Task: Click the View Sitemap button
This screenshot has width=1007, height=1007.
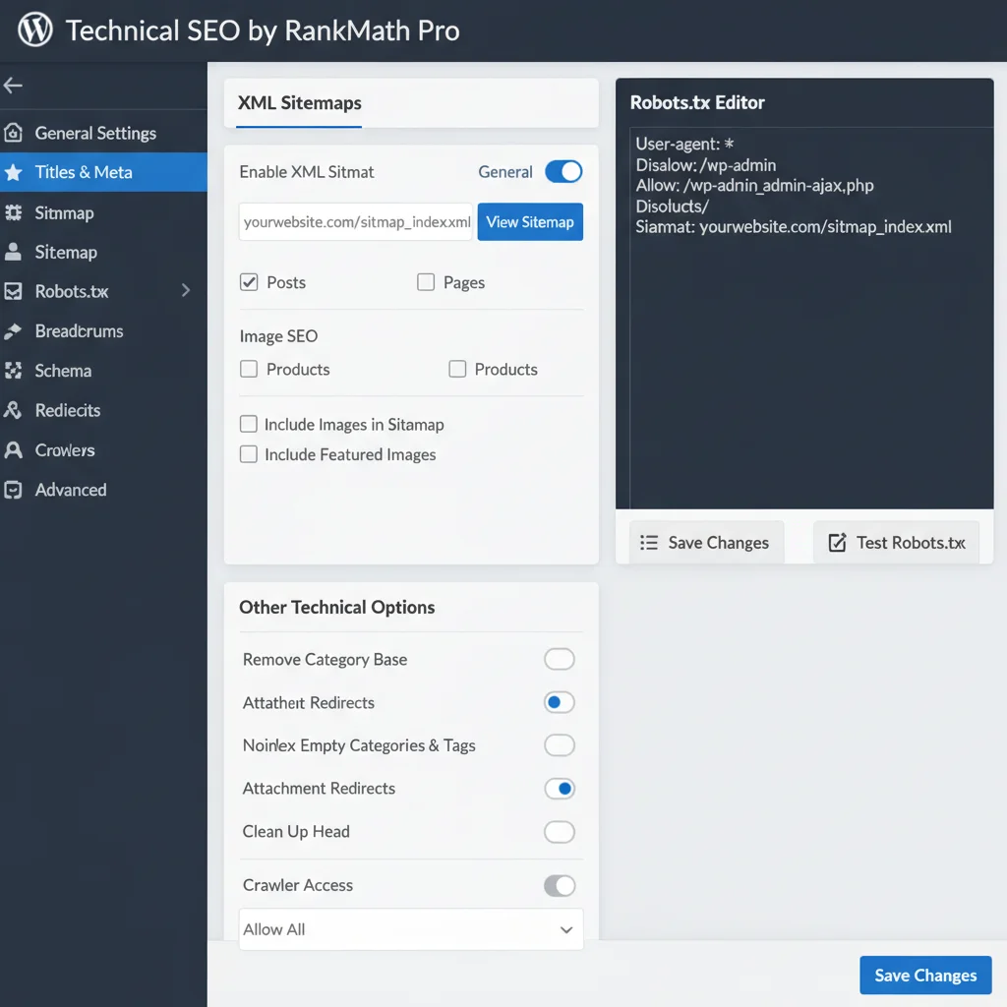Action: [x=530, y=222]
